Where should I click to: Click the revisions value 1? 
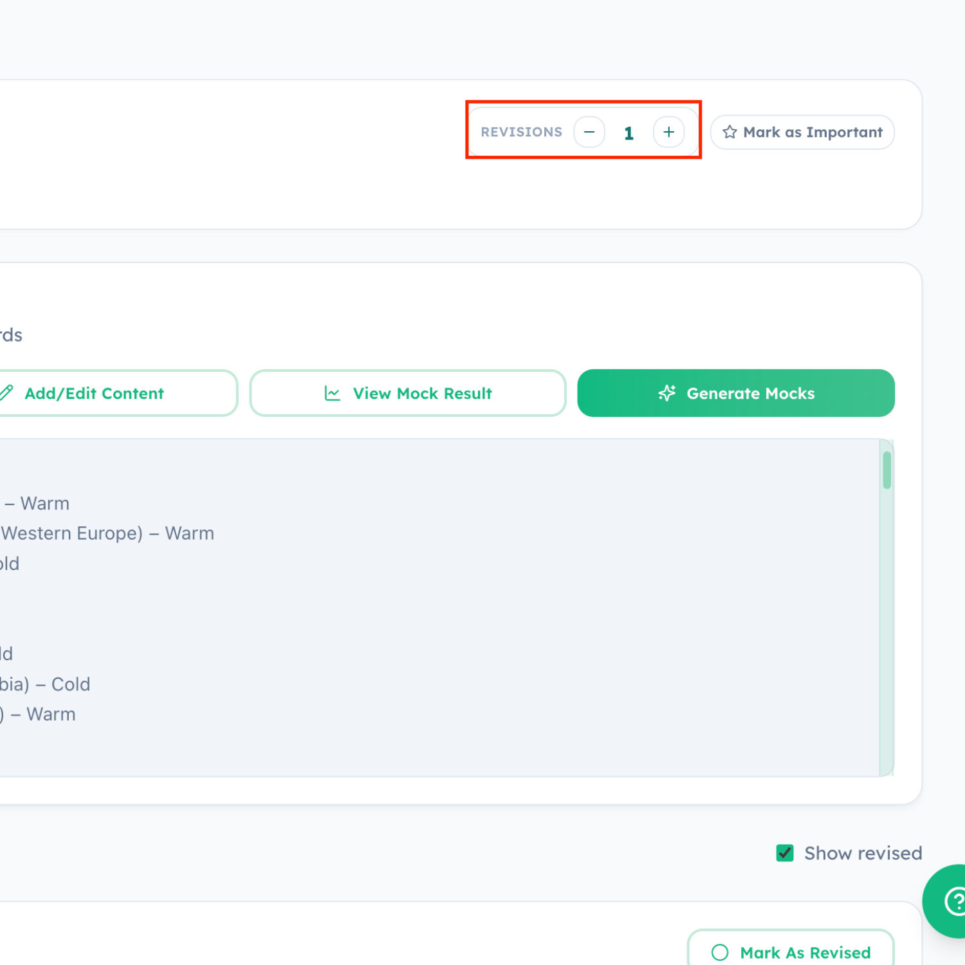click(629, 133)
